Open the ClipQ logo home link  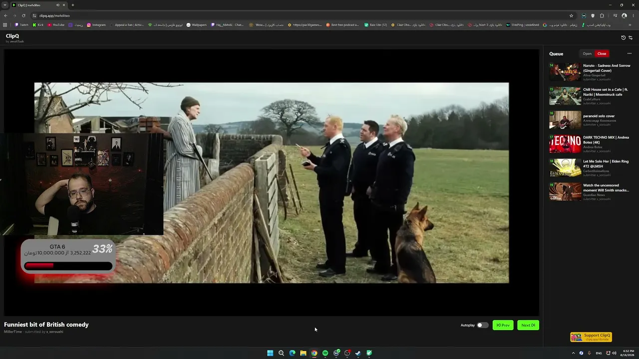12,36
